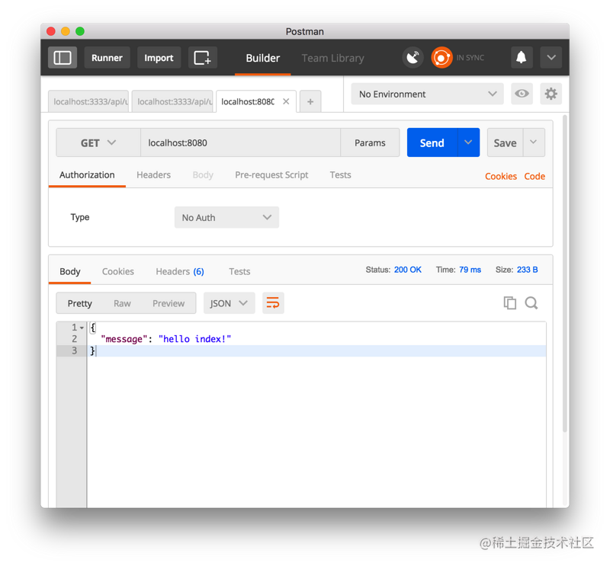Open environment quick look eye icon
The image size is (610, 566).
coord(522,94)
